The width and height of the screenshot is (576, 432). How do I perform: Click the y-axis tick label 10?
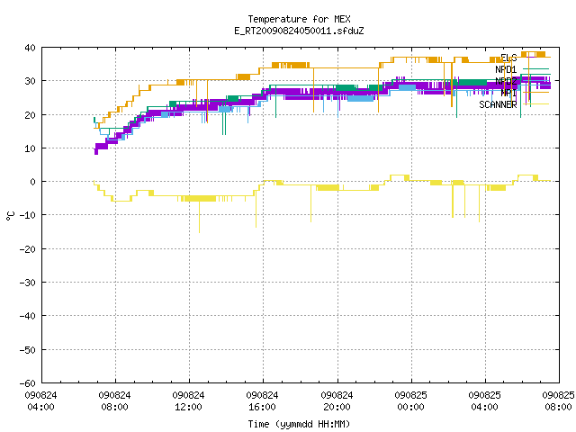(x=30, y=148)
